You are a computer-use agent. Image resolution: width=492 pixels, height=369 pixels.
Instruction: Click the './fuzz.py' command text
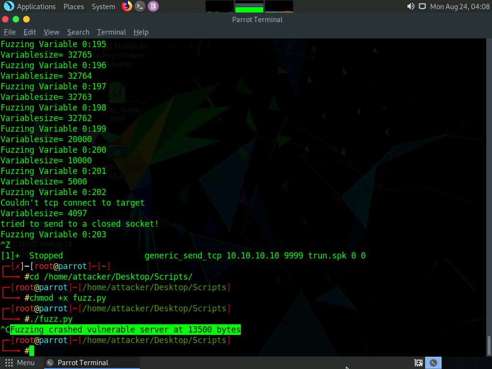(x=51, y=319)
